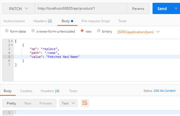The image size is (180, 116).
Task: Switch to the Authorization tab
Action: point(14,21)
